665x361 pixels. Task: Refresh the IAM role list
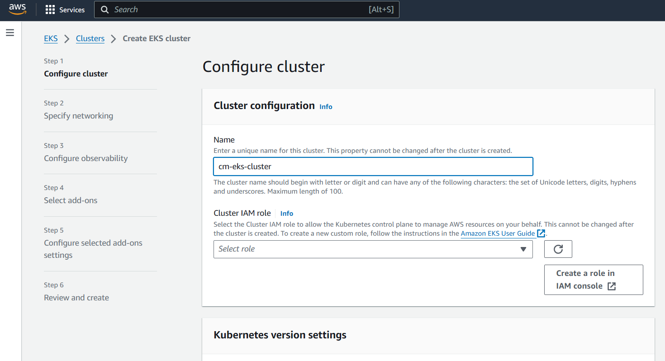pos(558,249)
